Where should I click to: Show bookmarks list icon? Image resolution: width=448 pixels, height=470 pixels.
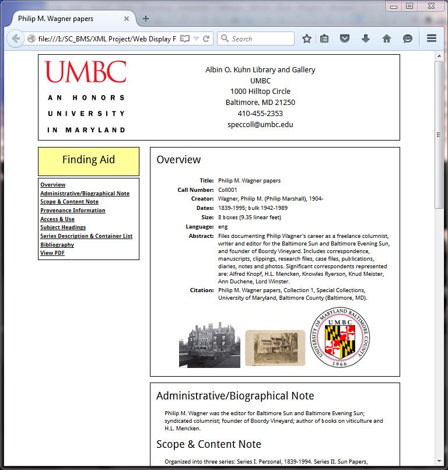point(324,38)
